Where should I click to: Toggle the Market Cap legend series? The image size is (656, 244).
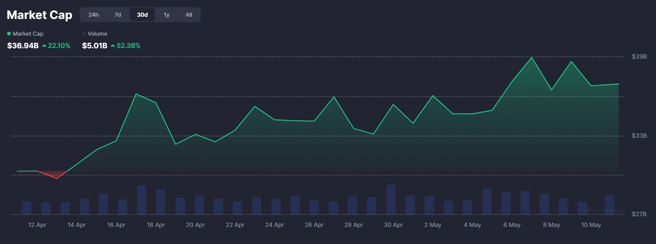point(25,34)
